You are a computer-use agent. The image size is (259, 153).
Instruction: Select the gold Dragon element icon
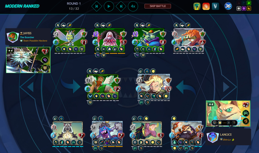point(249,8)
